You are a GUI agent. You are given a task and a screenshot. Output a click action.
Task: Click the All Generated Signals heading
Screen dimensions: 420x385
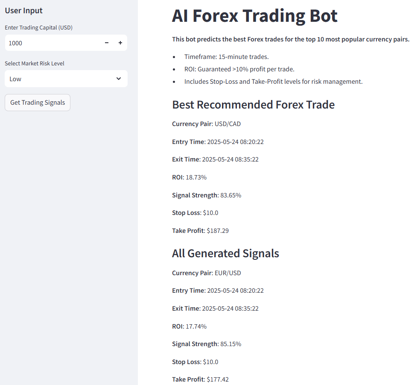coord(225,253)
